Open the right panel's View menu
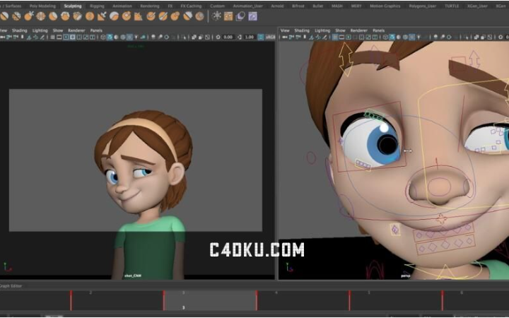 [285, 30]
